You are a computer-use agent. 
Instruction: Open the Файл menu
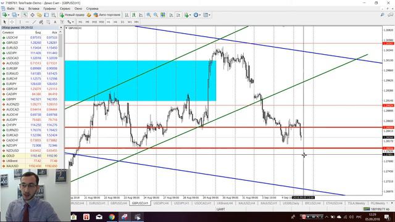(10, 9)
